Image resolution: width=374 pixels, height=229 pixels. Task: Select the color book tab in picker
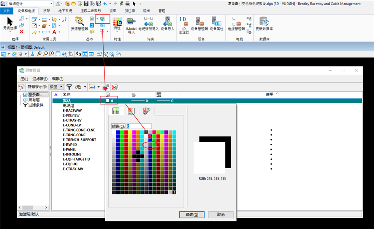click(x=146, y=111)
